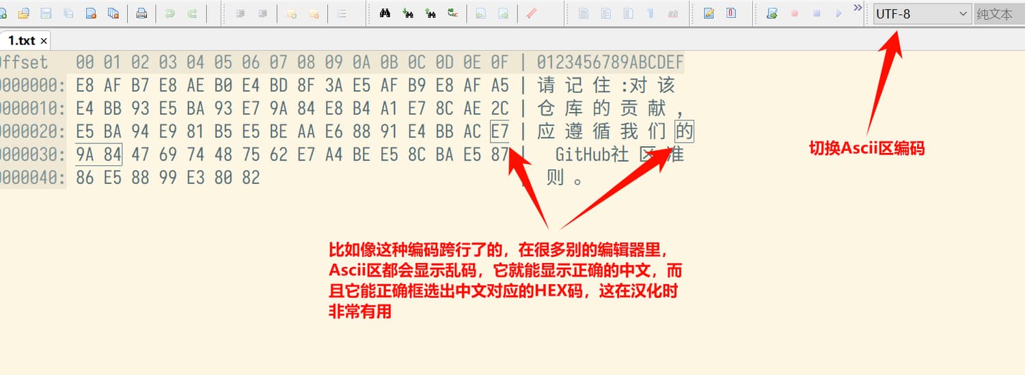Viewport: 1025px width, 375px height.
Task: Undo the last edit
Action: coord(170,13)
